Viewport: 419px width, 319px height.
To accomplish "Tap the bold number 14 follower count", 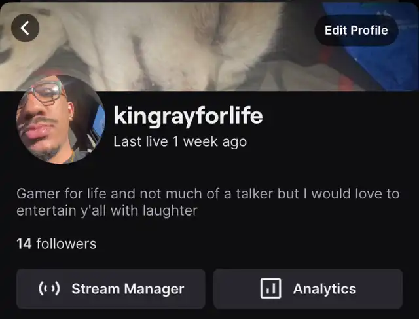I will (24, 244).
